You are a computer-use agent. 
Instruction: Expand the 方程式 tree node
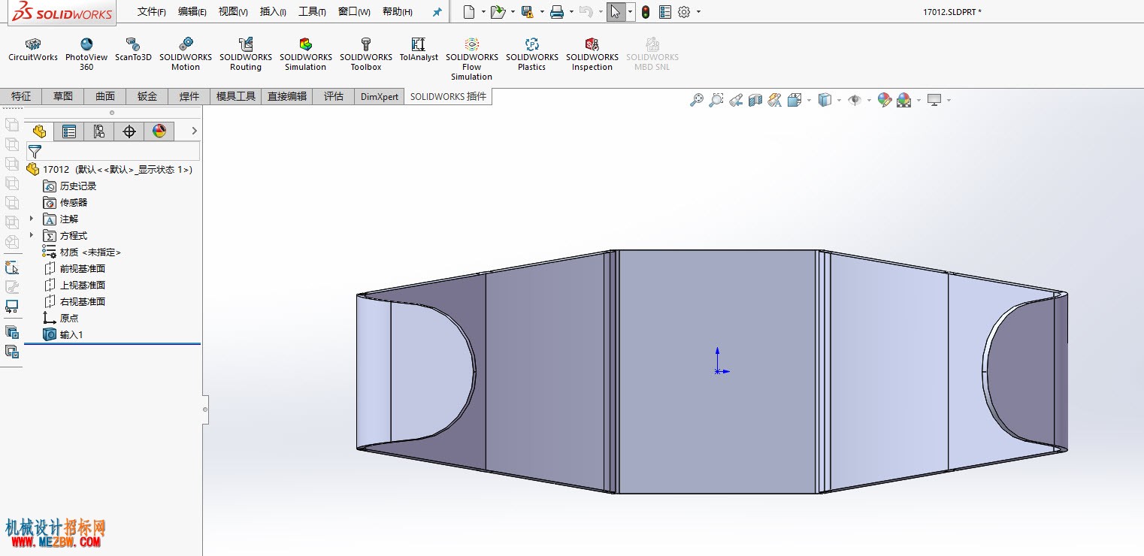tap(32, 235)
